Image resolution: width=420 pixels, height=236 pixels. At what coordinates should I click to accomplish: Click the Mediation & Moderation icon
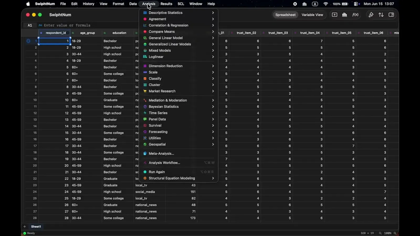click(145, 100)
